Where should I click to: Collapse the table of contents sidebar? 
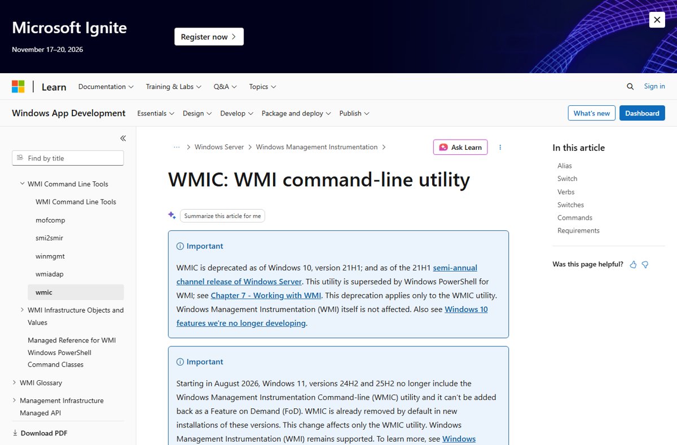pos(123,138)
